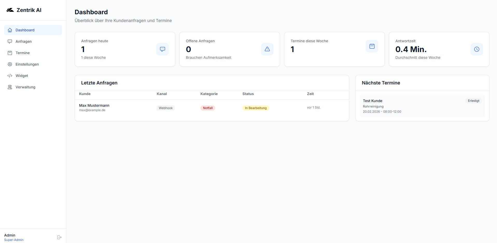Viewport: 497px width, 243px height.
Task: Click the Webhook channel badge
Action: pyautogui.click(x=166, y=108)
